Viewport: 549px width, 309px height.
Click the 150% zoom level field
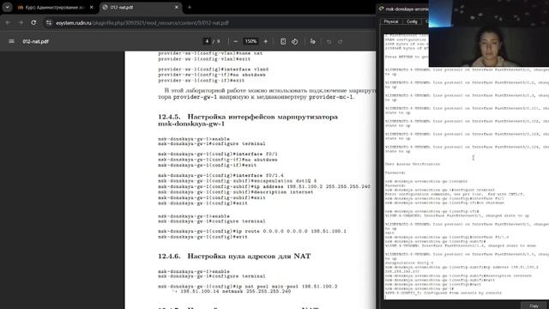(x=250, y=41)
